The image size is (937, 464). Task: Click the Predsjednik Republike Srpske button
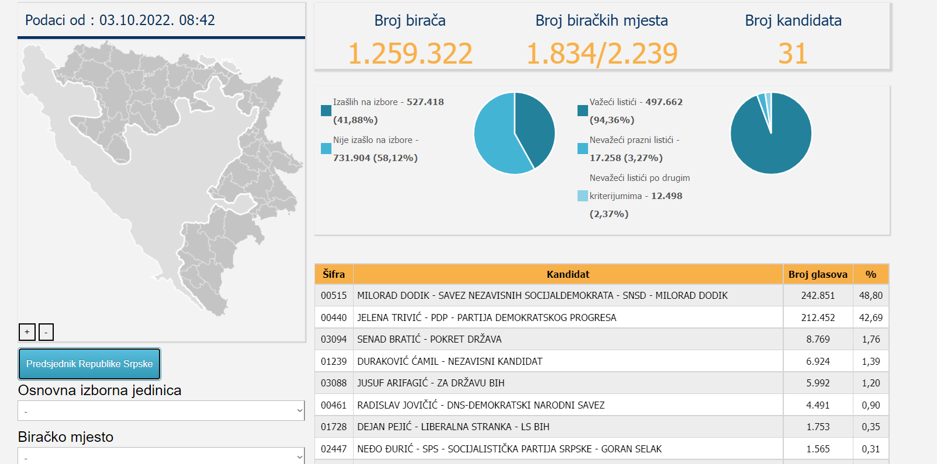(89, 364)
